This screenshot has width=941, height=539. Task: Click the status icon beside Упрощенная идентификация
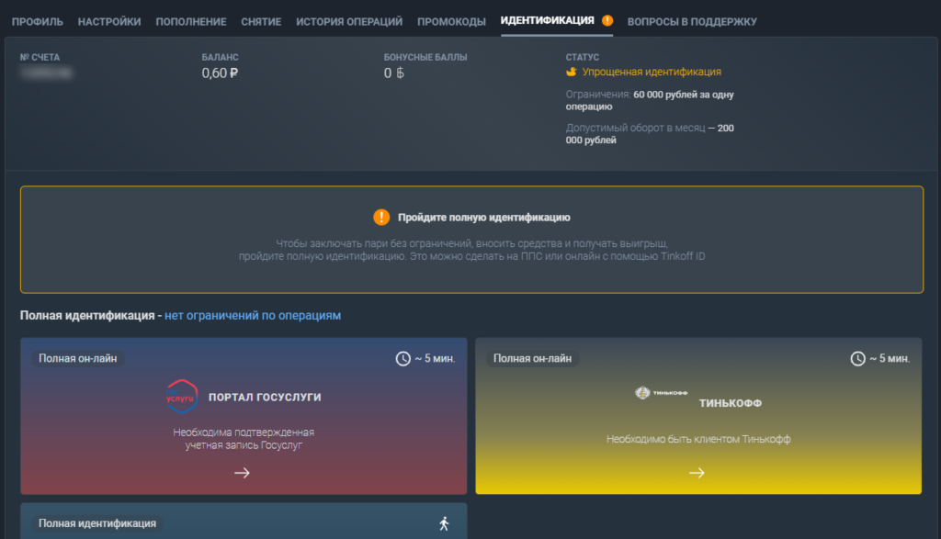(572, 72)
